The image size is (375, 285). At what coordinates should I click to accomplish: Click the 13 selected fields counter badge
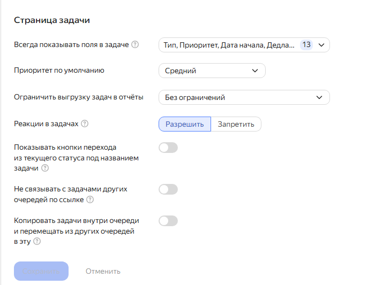pyautogui.click(x=306, y=44)
